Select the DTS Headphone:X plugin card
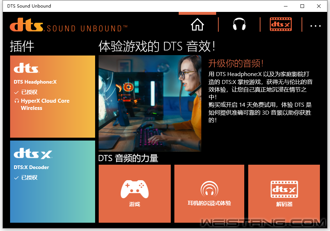This screenshot has height=231, width=330. (53, 97)
